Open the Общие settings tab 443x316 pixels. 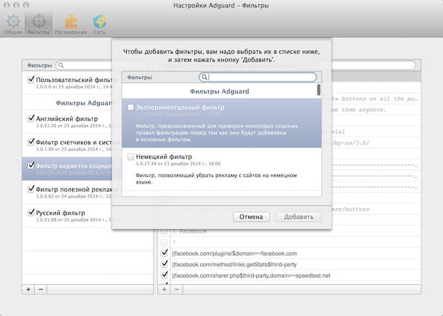click(x=13, y=24)
